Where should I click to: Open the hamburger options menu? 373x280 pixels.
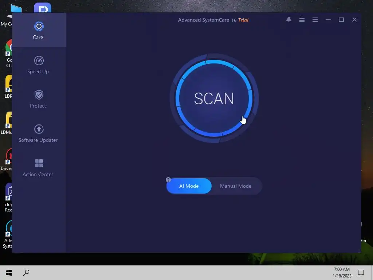315,20
